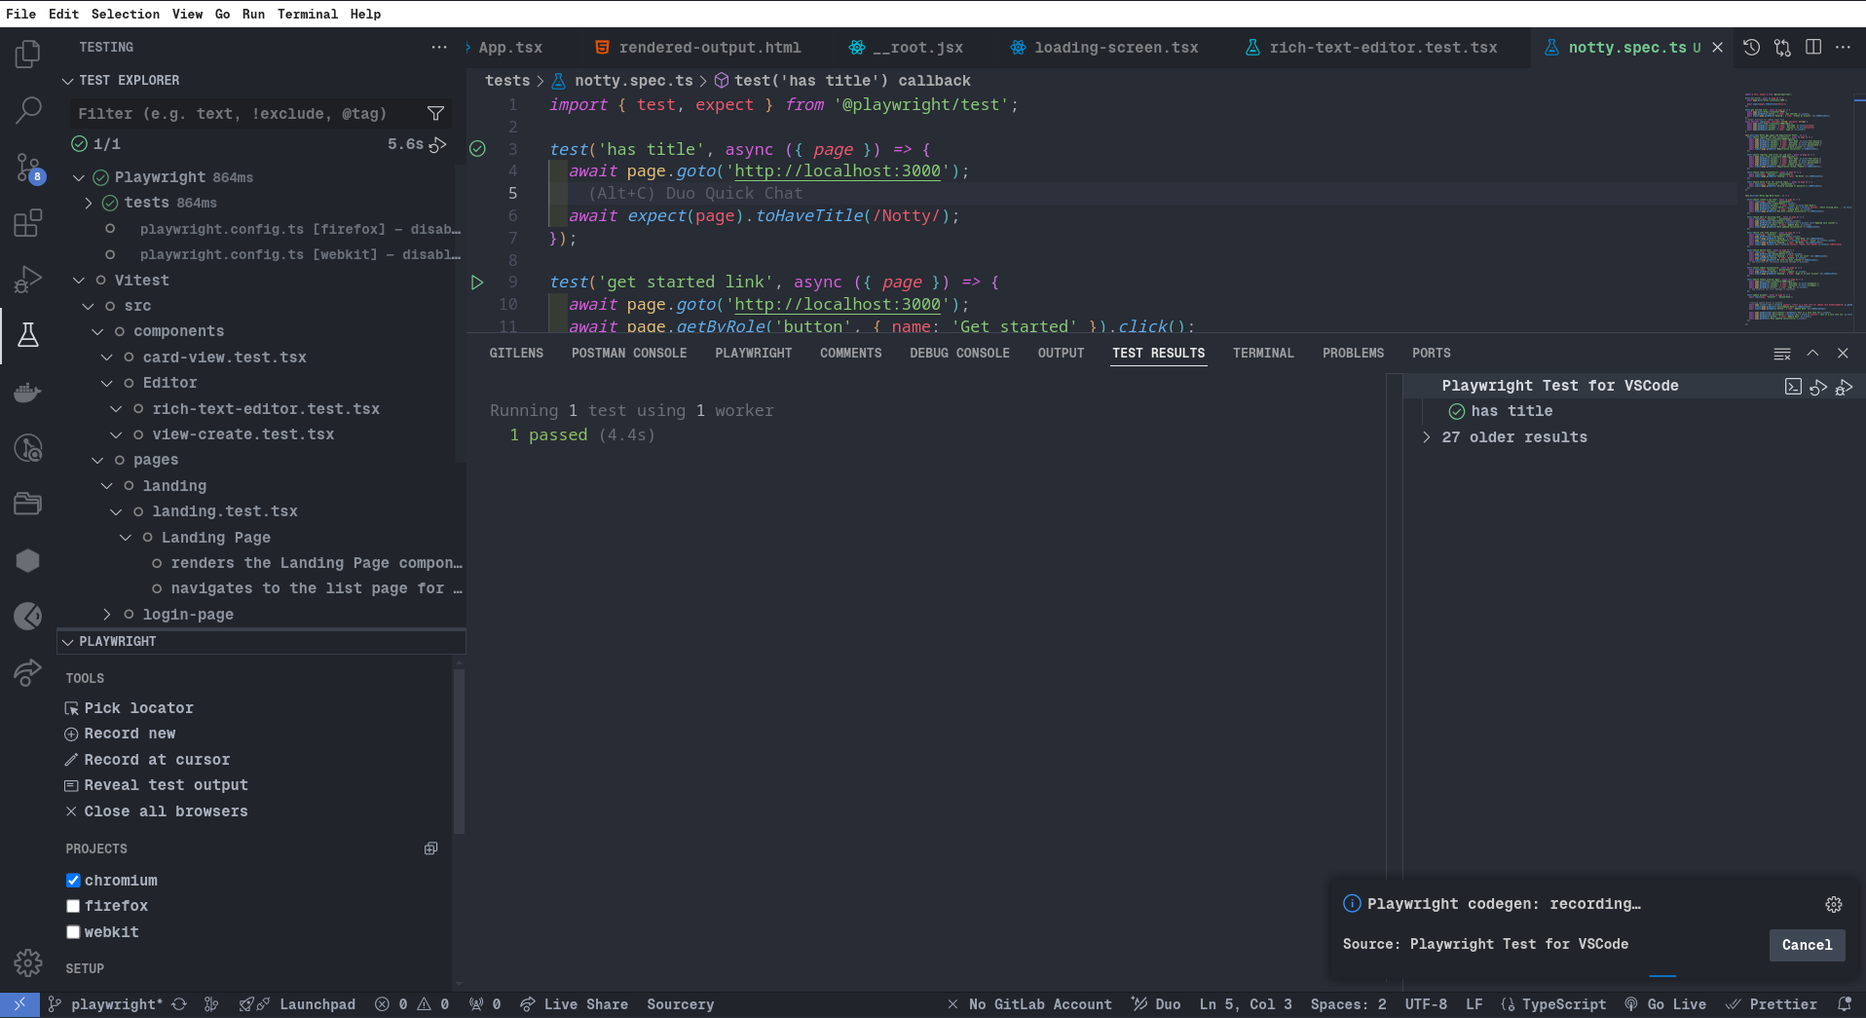Select the 'has title' test result
This screenshot has width=1866, height=1018.
coord(1511,411)
